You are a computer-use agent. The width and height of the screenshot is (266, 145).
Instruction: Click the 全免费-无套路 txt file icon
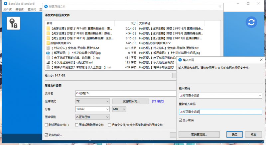(x=48, y=48)
